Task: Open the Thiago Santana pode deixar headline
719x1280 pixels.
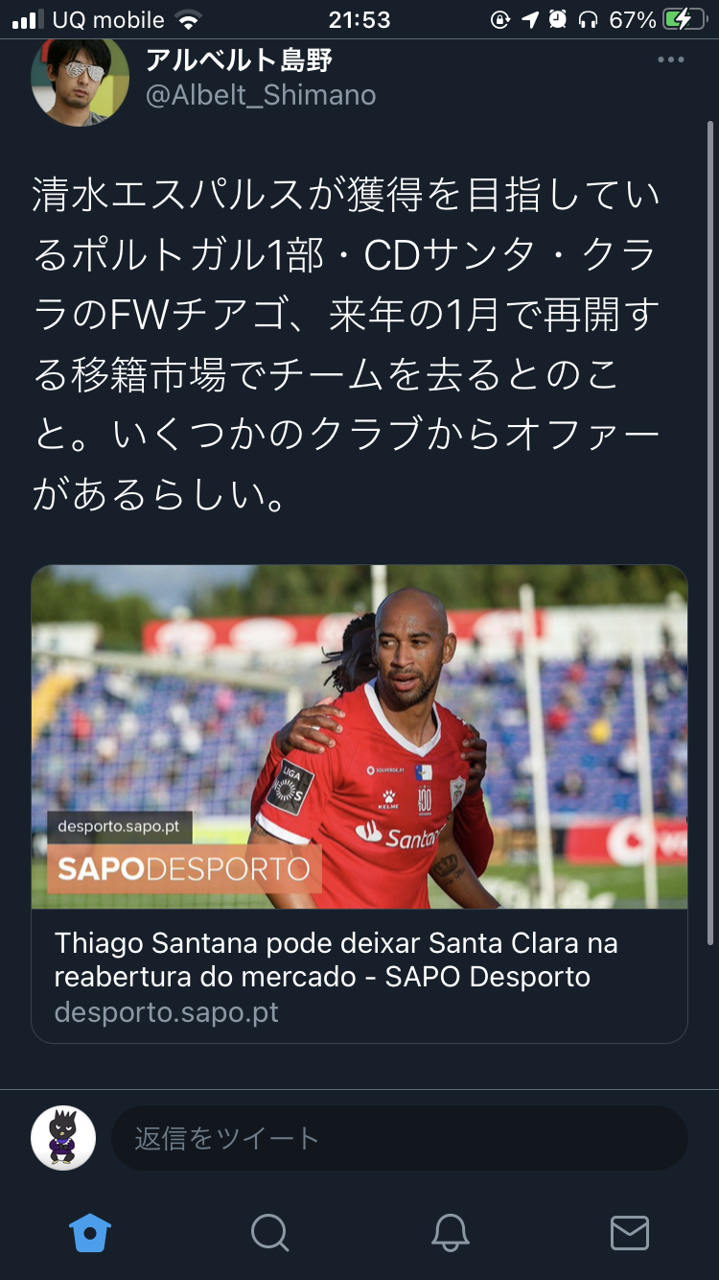Action: pyautogui.click(x=336, y=960)
